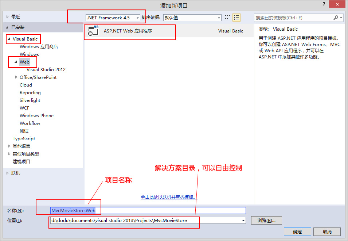Collapse the Web tree node
Viewport: 348px width, 241px height.
(x=16, y=62)
